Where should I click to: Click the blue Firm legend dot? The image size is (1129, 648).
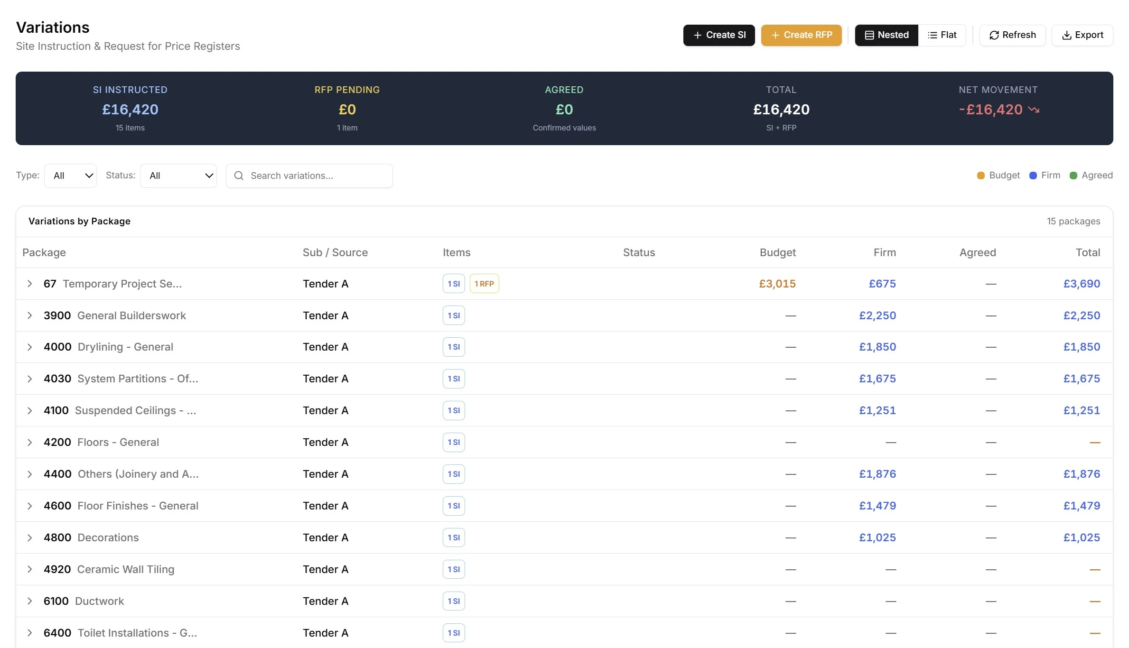pyautogui.click(x=1033, y=176)
